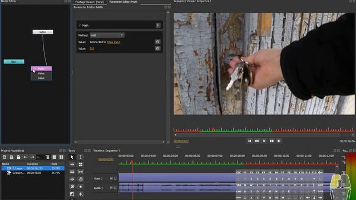This screenshot has height=200, width=356.
Task: Select the Zoom tool
Action: (x=72, y=187)
